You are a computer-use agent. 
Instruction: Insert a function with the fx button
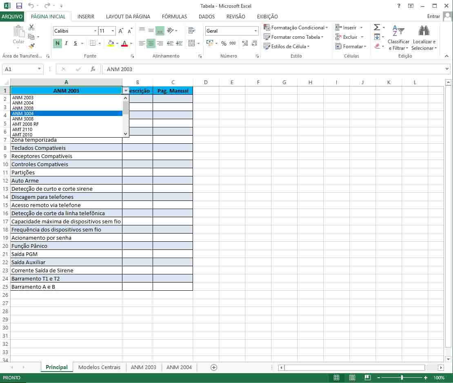click(93, 69)
